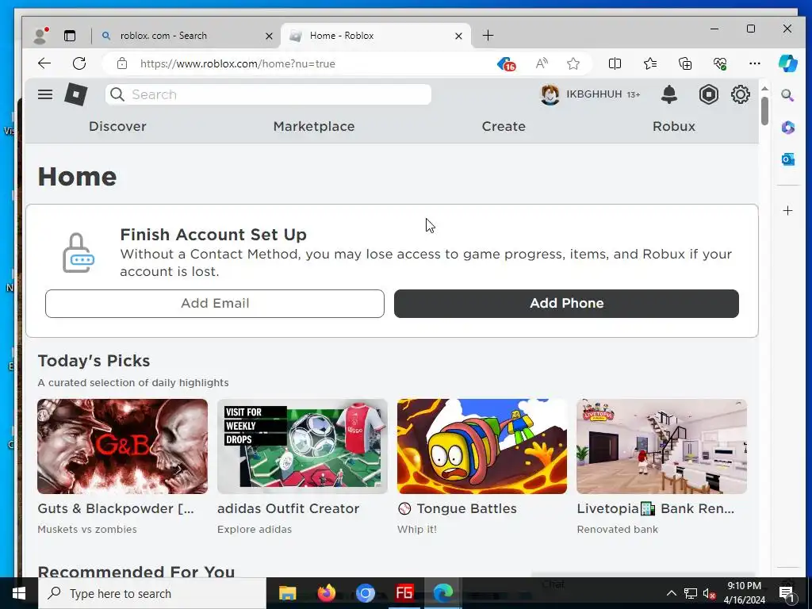Click the Roblox logo icon

pos(75,94)
